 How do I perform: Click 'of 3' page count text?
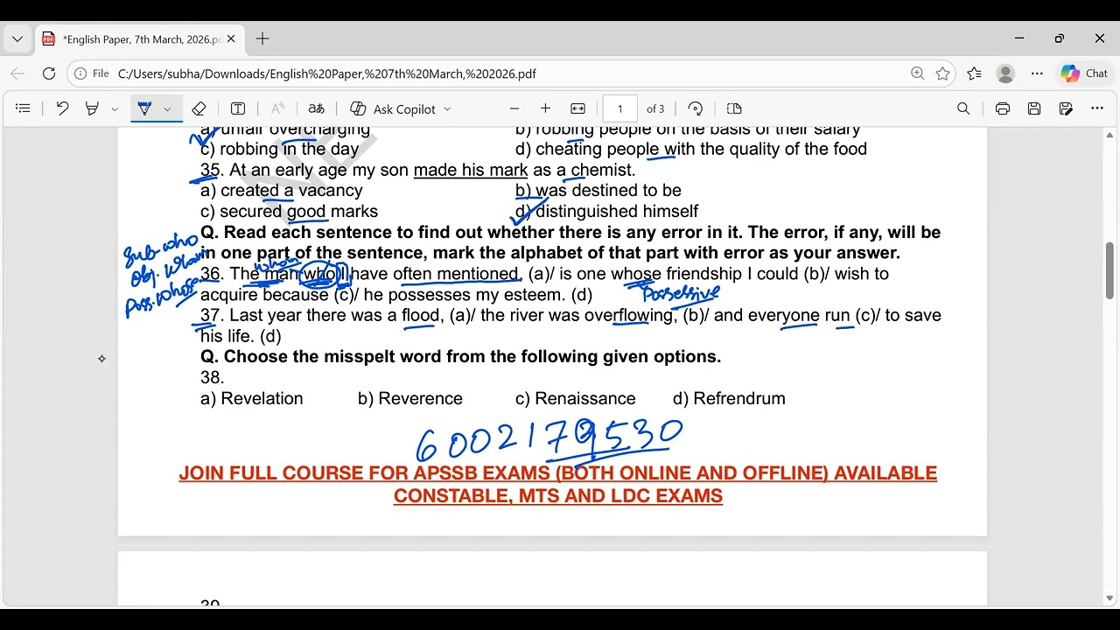coord(655,109)
